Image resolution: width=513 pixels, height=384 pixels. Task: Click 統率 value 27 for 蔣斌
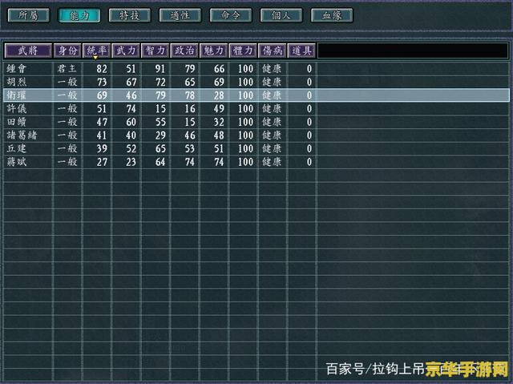(x=102, y=162)
